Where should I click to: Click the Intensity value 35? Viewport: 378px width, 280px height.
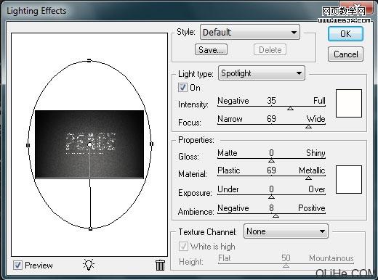[271, 101]
